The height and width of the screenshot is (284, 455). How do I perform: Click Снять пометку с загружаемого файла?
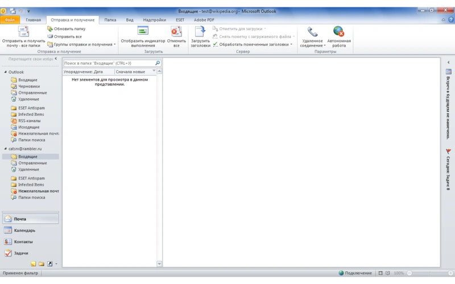(254, 36)
